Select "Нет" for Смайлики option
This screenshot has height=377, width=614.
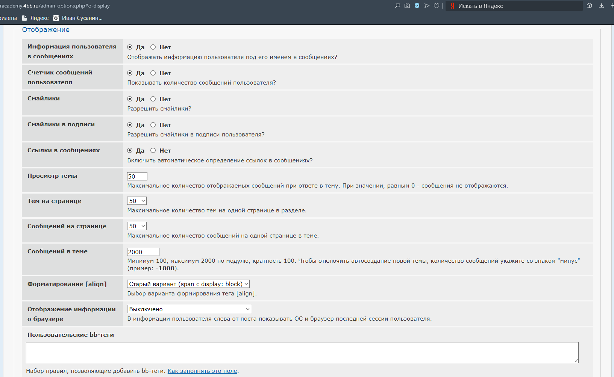click(x=153, y=99)
